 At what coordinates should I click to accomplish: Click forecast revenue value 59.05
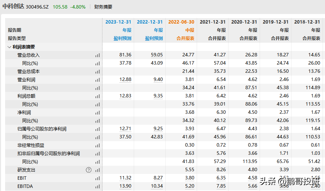[x=157, y=55]
